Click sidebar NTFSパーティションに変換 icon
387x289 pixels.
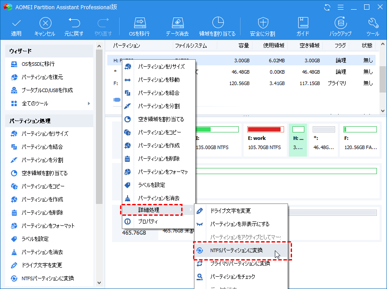[14, 278]
